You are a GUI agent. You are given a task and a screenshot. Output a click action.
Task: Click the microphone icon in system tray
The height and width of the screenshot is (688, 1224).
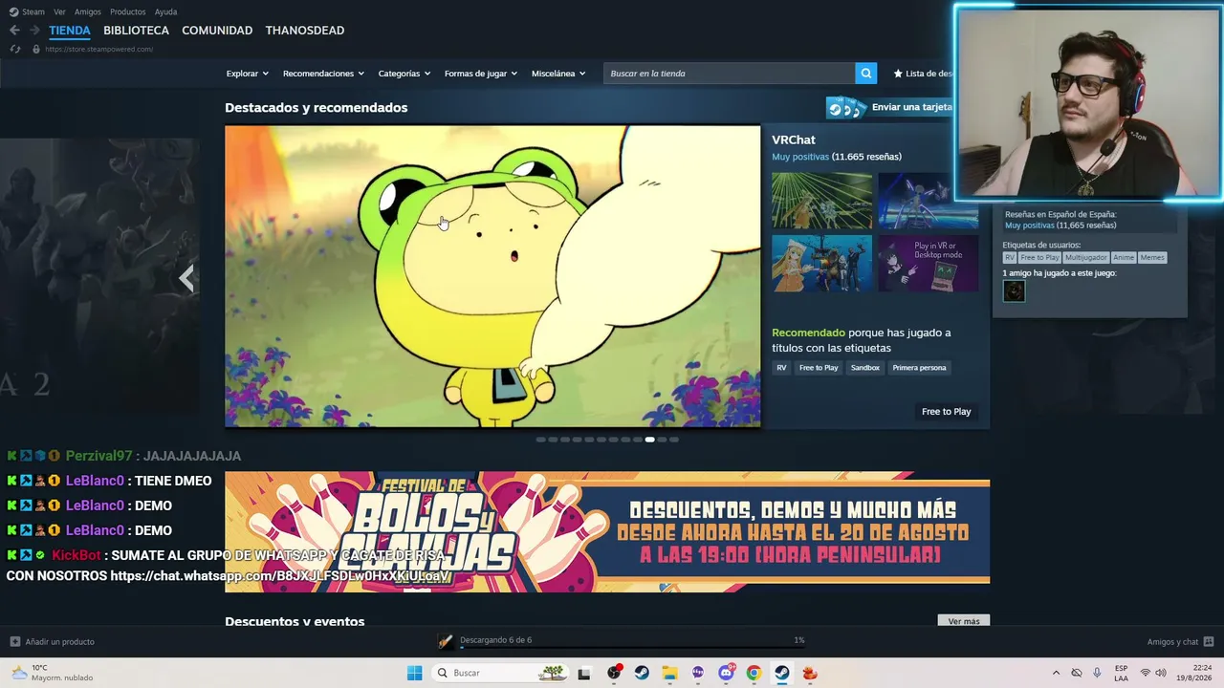tap(1097, 673)
